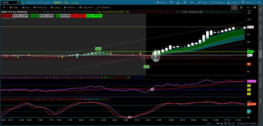Image resolution: width=263 pixels, height=126 pixels.
Task: Click the PML chart bubble
Action: pyautogui.click(x=146, y=67)
